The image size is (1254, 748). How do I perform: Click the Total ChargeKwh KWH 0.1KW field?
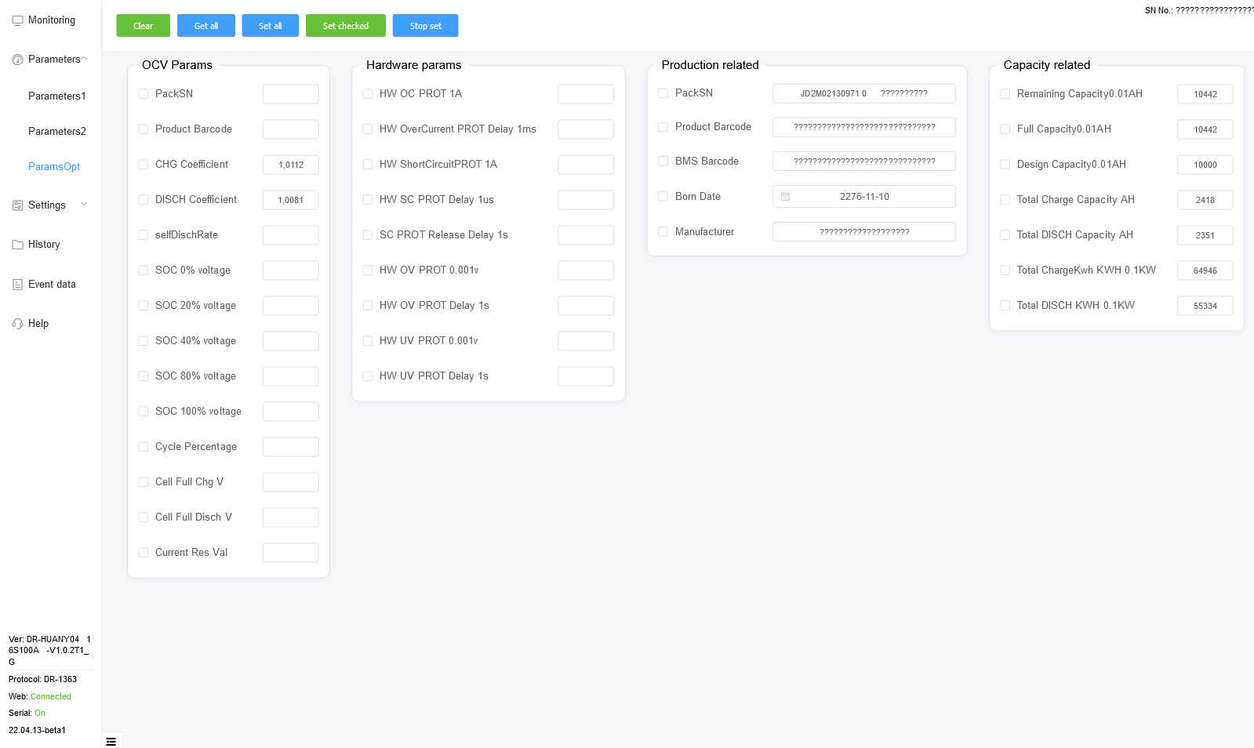pyautogui.click(x=1205, y=271)
